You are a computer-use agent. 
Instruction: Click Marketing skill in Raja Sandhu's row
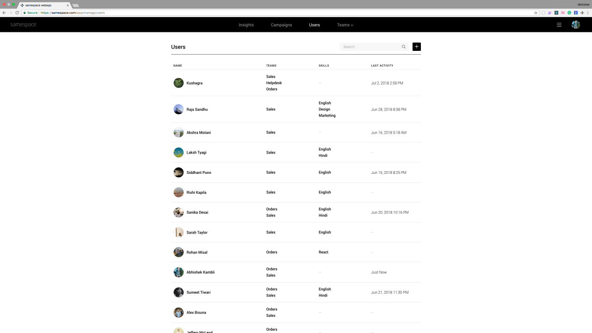(327, 116)
